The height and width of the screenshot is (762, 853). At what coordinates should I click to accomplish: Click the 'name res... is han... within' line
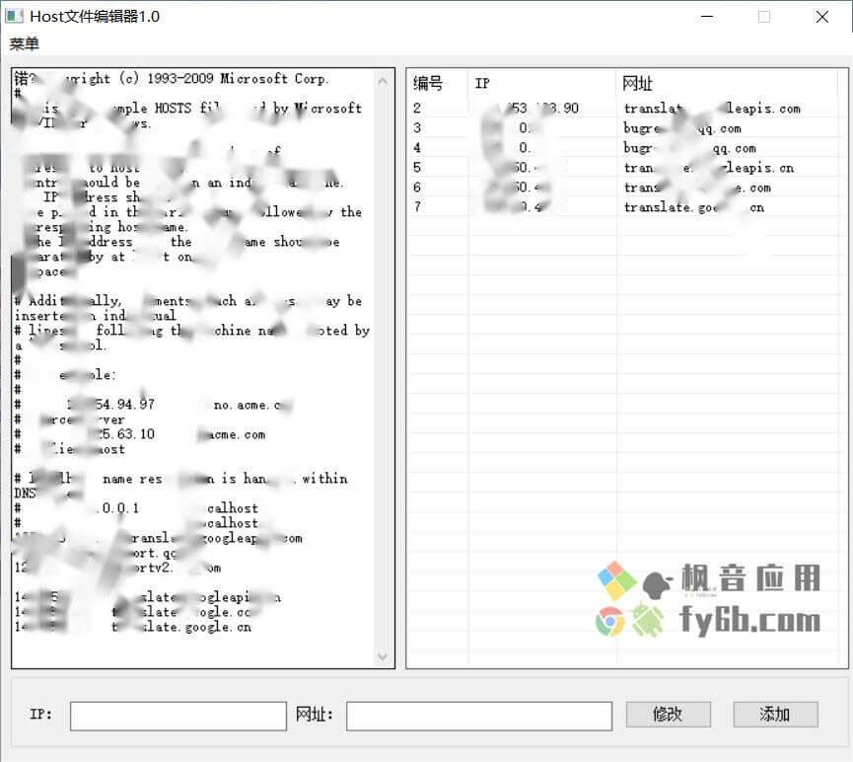(180, 479)
